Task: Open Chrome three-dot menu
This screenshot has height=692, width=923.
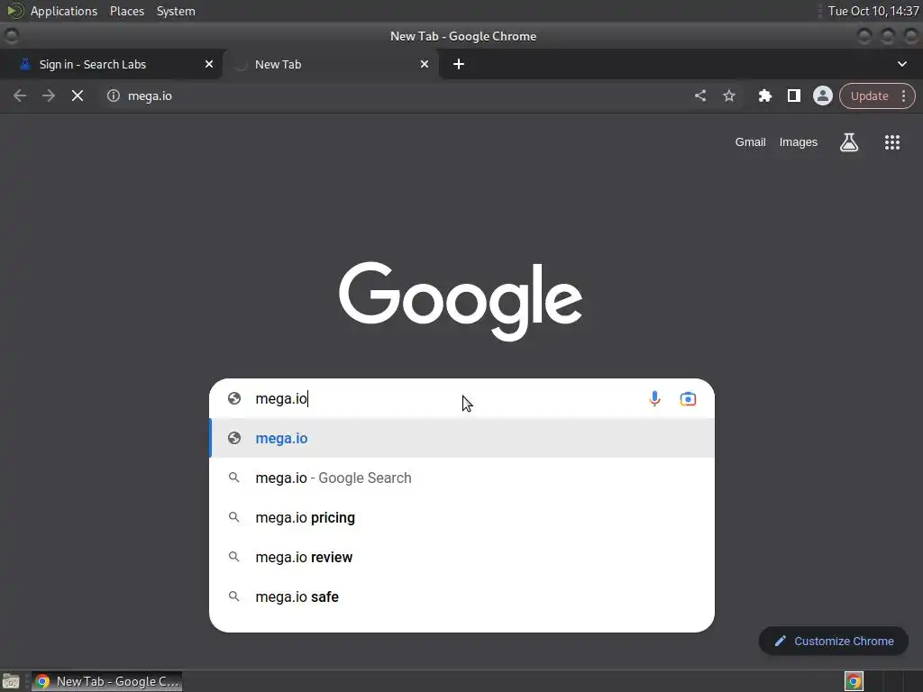Action: pyautogui.click(x=903, y=96)
